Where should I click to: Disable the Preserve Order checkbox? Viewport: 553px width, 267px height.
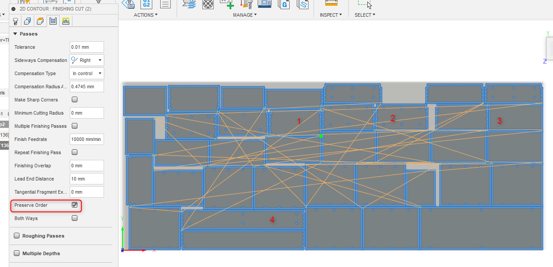(74, 205)
